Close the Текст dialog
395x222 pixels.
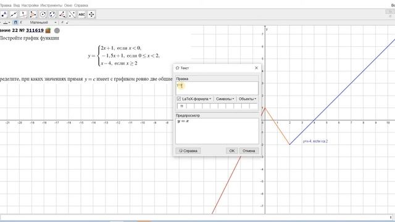tap(257, 68)
